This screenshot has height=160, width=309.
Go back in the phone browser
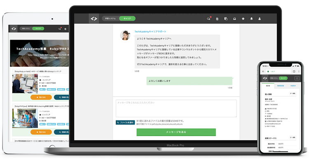click(x=263, y=71)
